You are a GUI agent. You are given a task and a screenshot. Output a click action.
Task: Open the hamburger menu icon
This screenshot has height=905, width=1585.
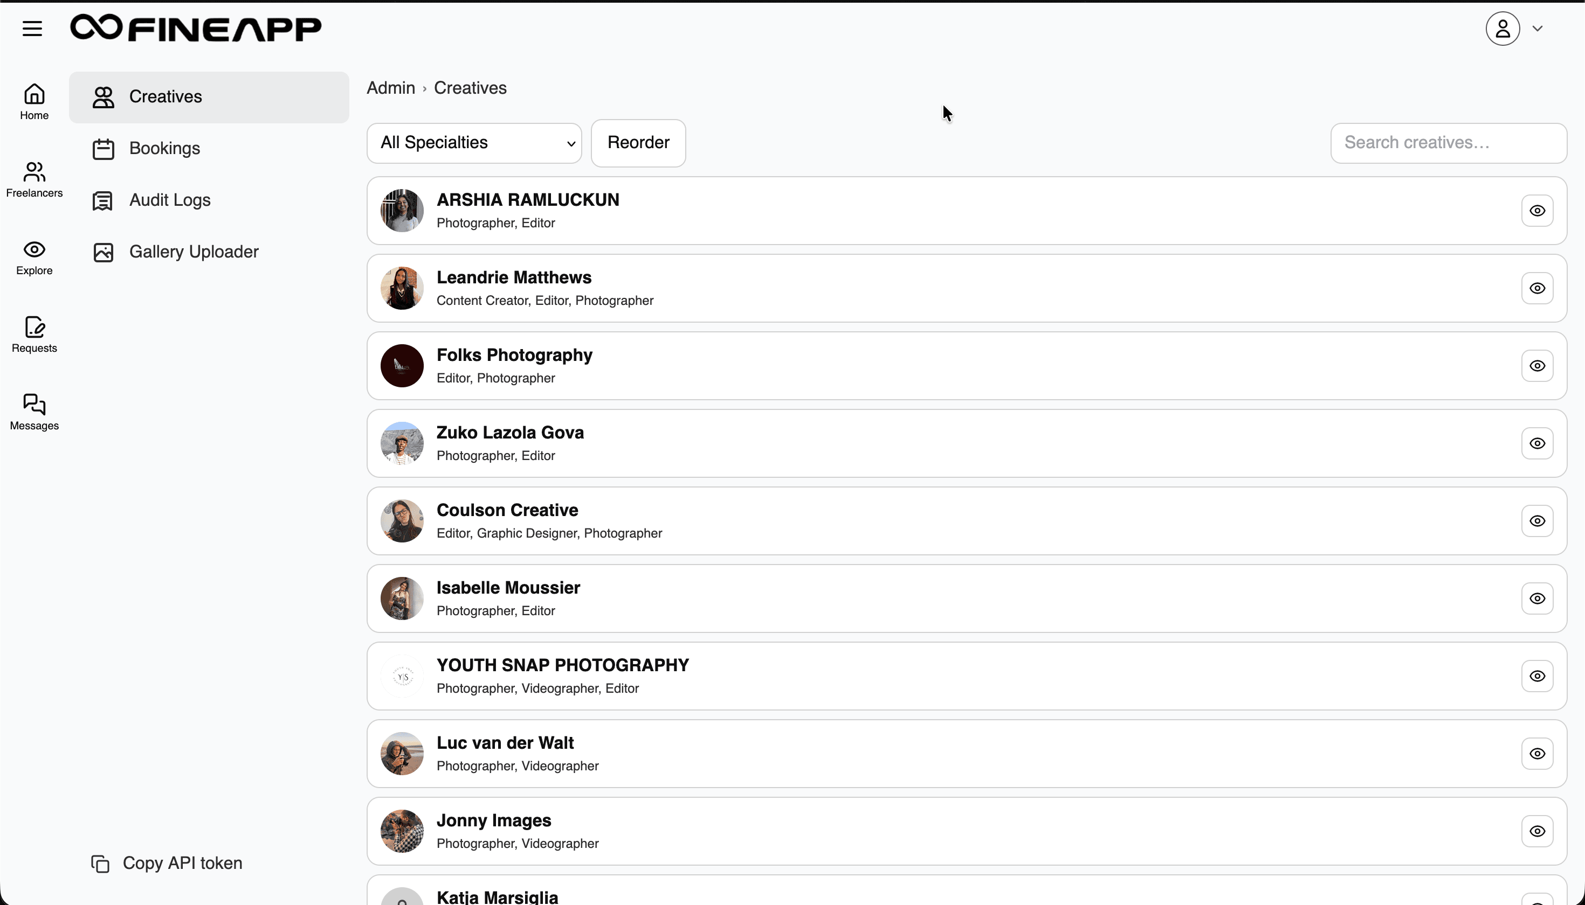click(x=32, y=29)
